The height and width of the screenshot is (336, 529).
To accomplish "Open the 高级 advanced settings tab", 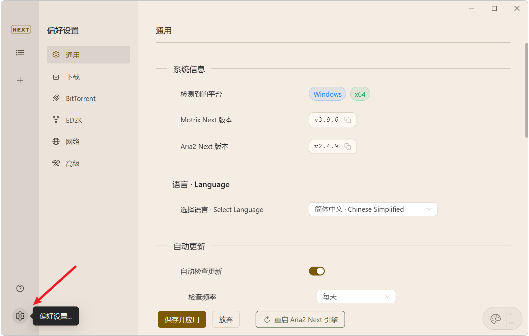I will click(89, 163).
